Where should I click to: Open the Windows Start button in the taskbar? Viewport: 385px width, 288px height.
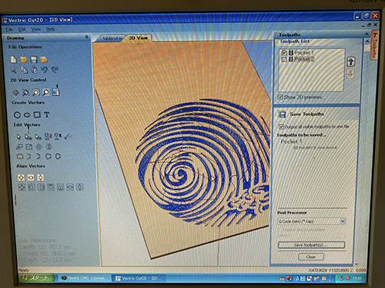click(36, 278)
